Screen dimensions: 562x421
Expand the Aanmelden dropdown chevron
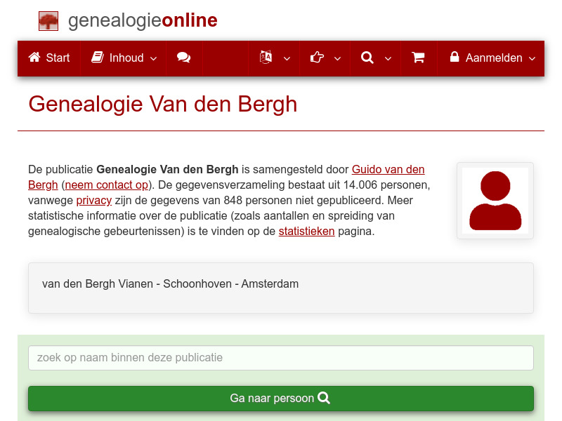(532, 60)
